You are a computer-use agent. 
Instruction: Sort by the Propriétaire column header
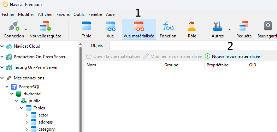(x=225, y=65)
